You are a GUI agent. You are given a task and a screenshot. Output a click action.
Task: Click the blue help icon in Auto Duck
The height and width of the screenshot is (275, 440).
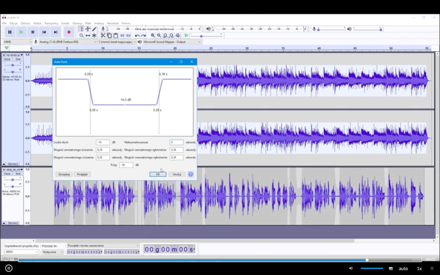tap(191, 174)
